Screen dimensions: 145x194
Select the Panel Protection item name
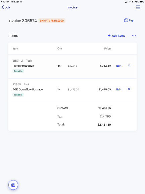[23, 66]
